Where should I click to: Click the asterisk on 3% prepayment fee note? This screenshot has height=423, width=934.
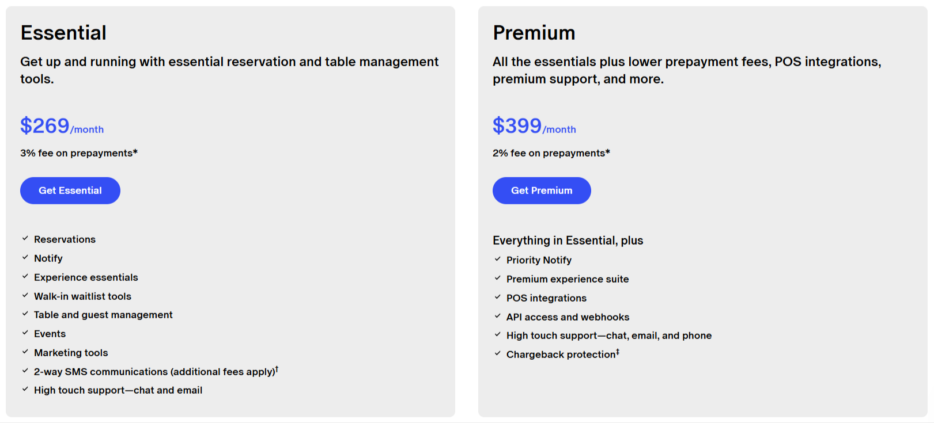(135, 150)
